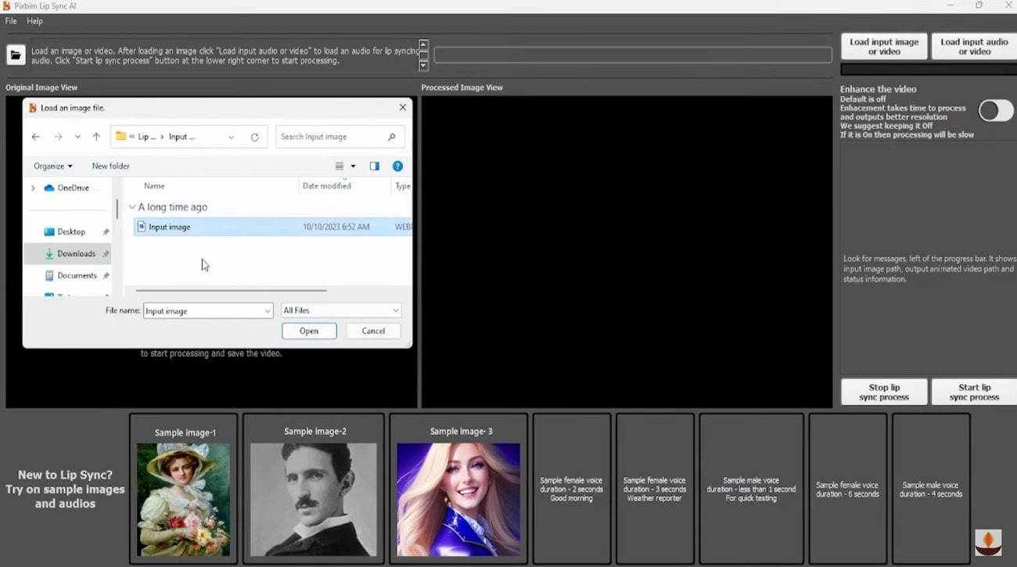Click the search magnifier icon
Viewport: 1017px width, 567px height.
point(392,137)
